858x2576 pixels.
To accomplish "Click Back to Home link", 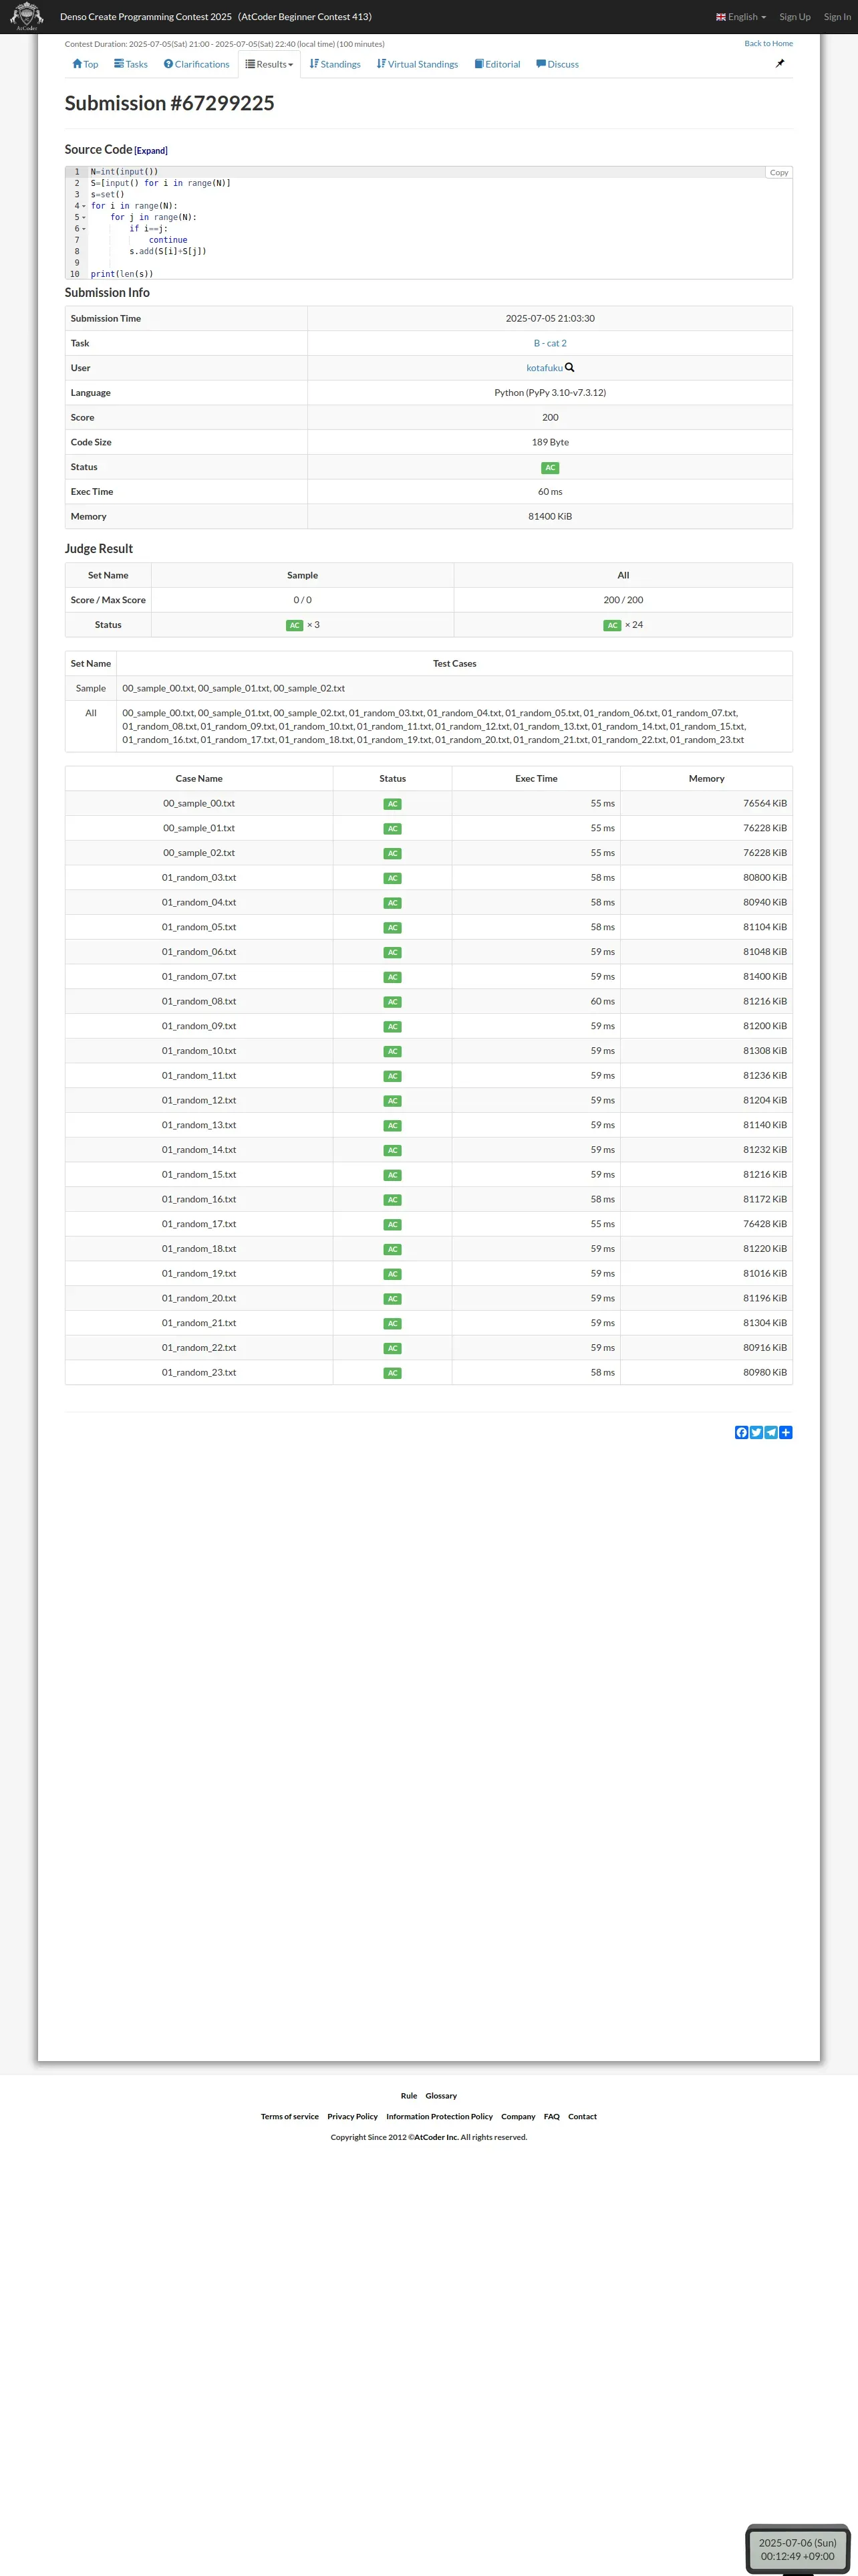I will pyautogui.click(x=768, y=43).
